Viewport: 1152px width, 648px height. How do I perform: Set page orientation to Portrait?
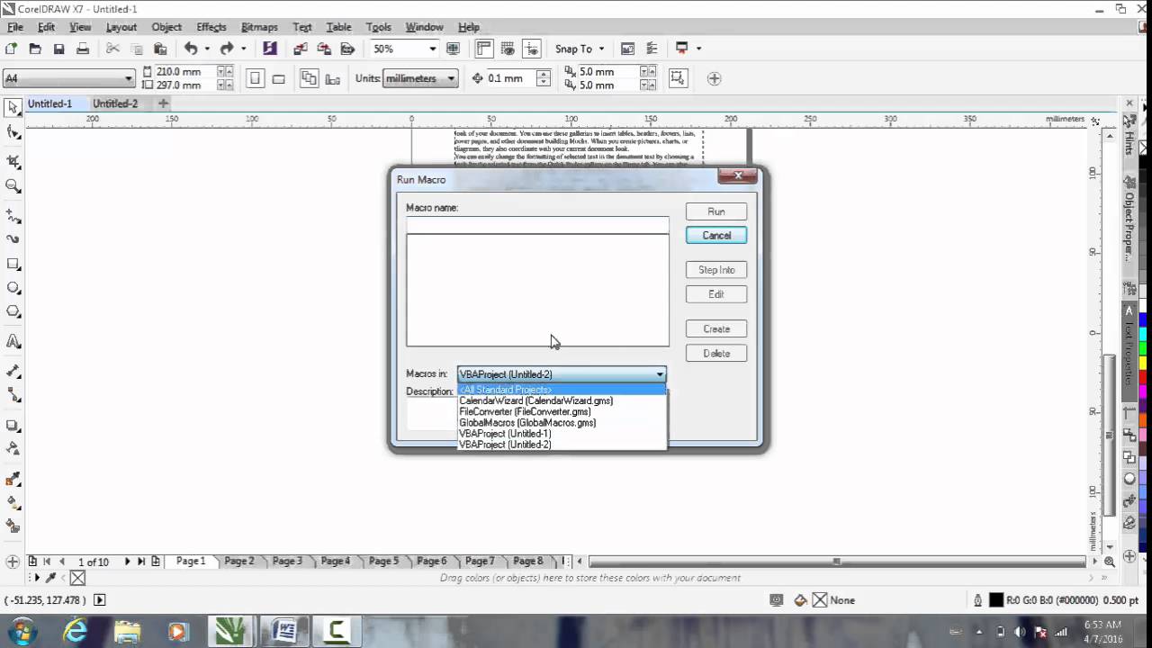pyautogui.click(x=256, y=78)
